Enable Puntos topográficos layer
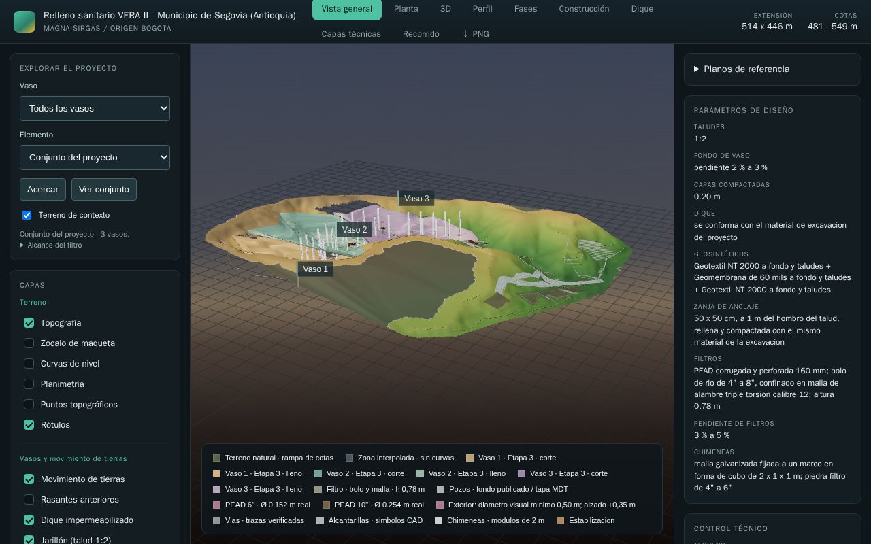Screen dimensions: 871x544 (29, 405)
